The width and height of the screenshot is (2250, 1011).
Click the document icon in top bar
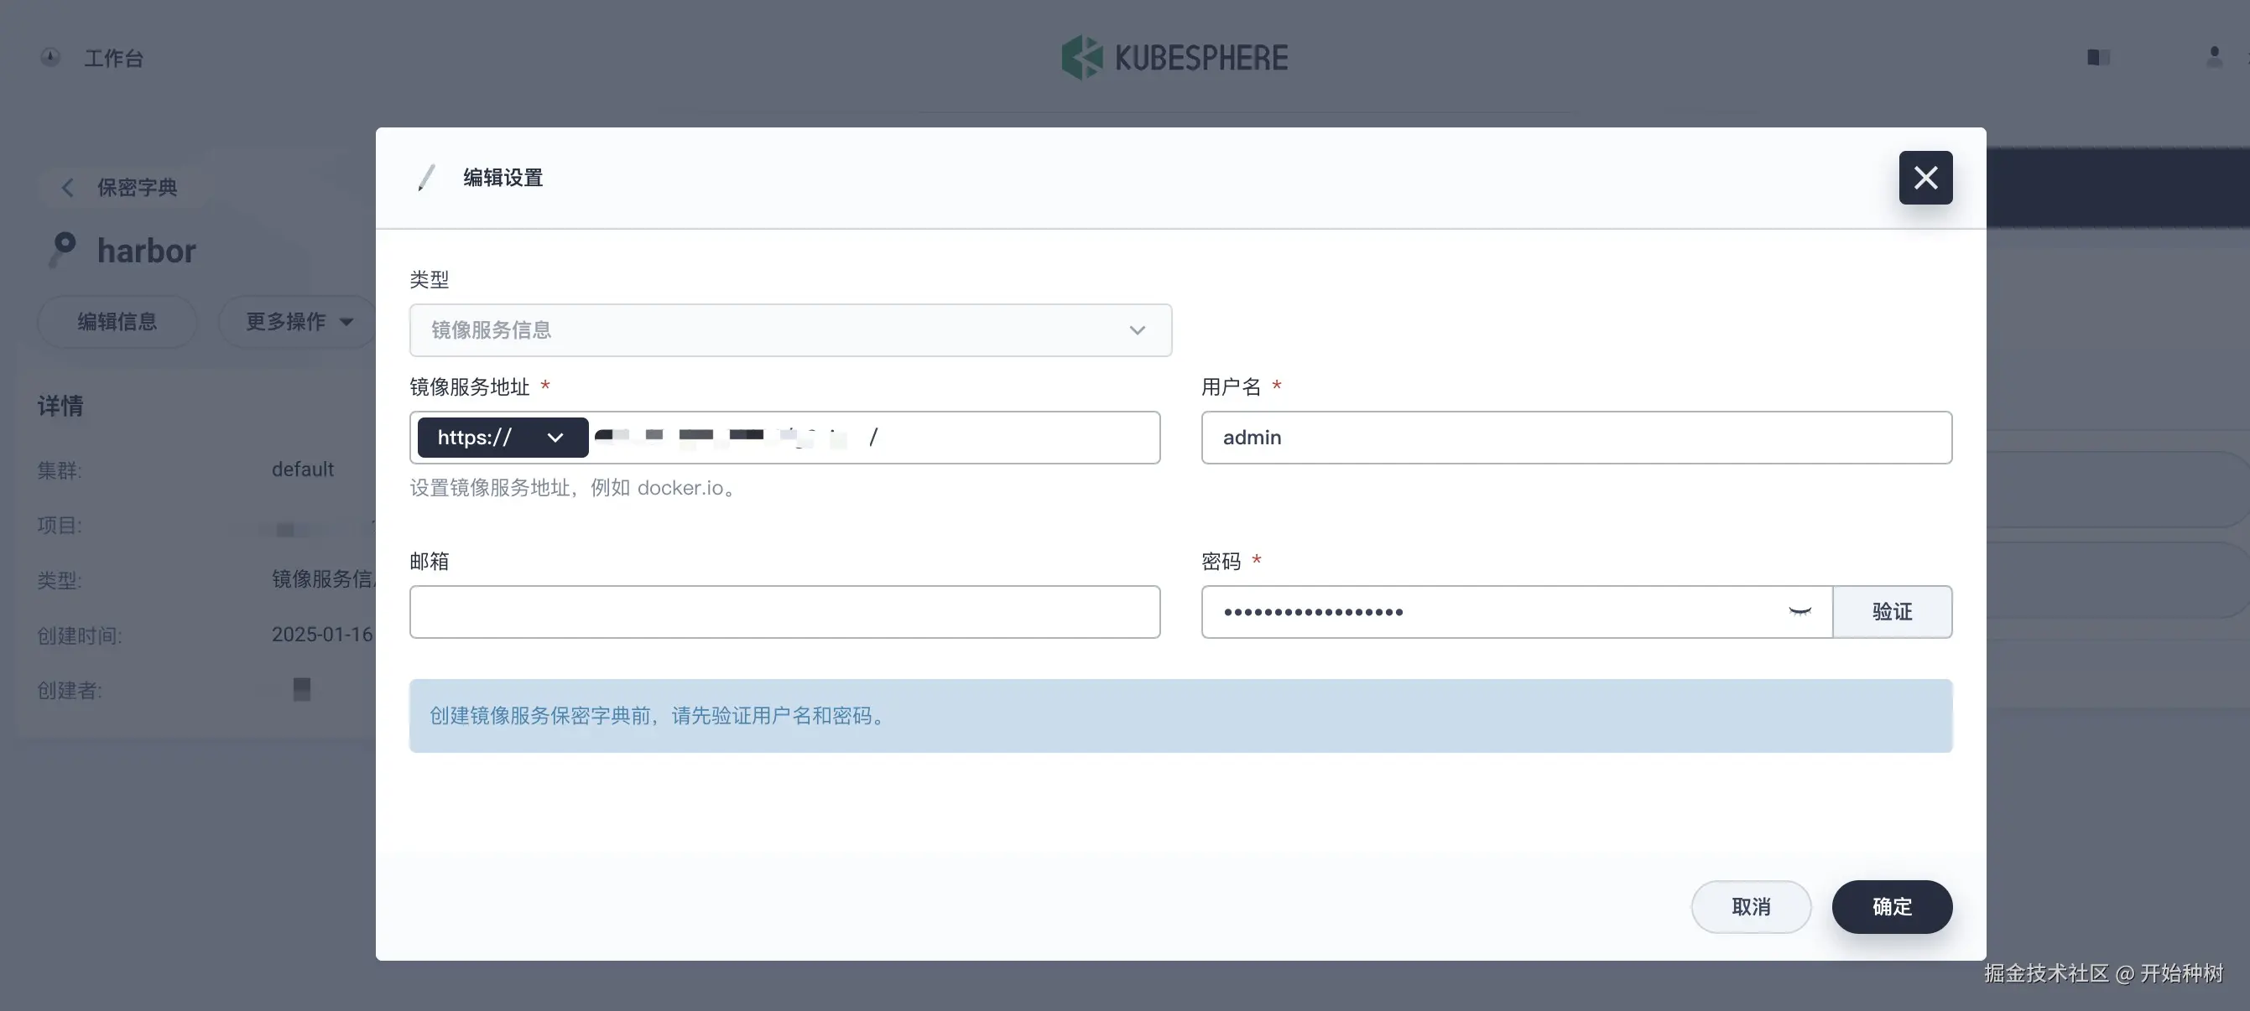(x=2098, y=58)
